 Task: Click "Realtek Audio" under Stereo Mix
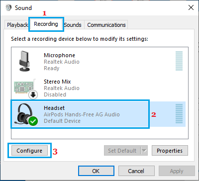click(62, 88)
